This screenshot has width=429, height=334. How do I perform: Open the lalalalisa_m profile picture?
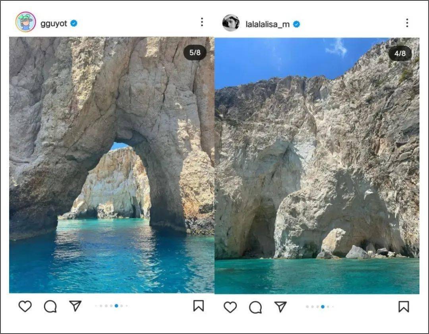231,23
